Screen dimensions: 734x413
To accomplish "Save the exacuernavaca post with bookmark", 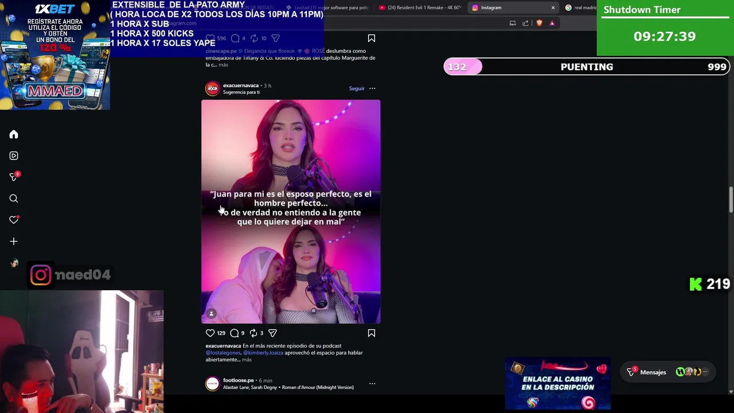I will [372, 333].
